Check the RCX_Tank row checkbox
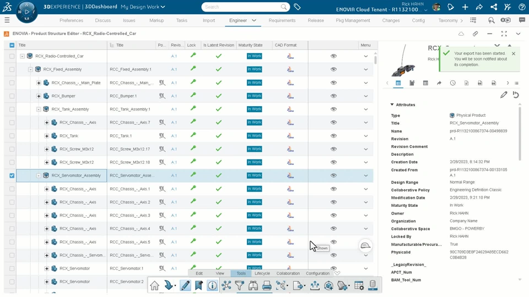This screenshot has width=529, height=297. pyautogui.click(x=12, y=136)
